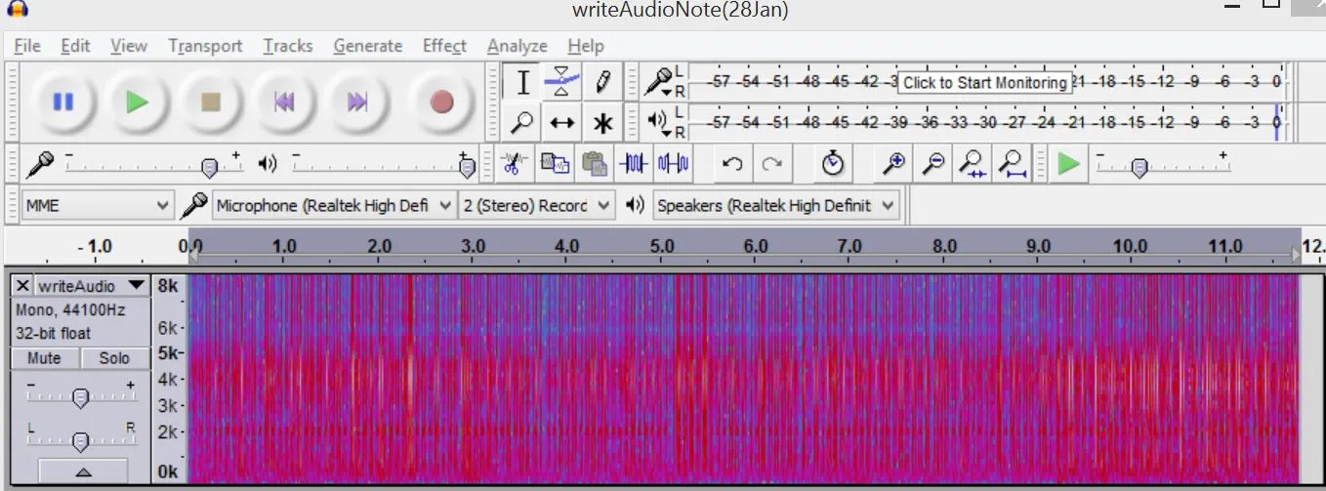This screenshot has width=1326, height=491.
Task: Select the Zoom magnifier tool
Action: click(522, 123)
